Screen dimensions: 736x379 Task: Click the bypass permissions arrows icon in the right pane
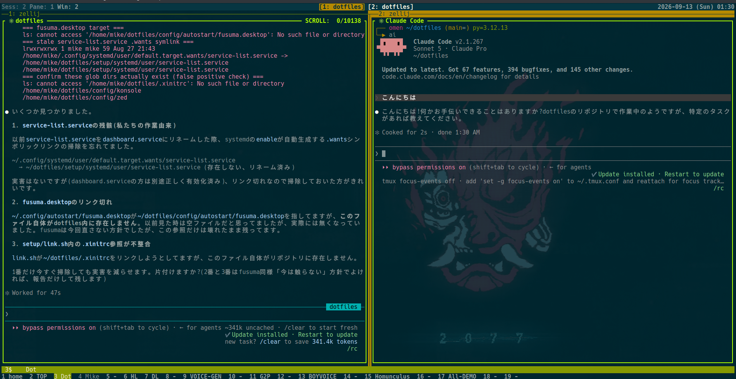tap(385, 167)
